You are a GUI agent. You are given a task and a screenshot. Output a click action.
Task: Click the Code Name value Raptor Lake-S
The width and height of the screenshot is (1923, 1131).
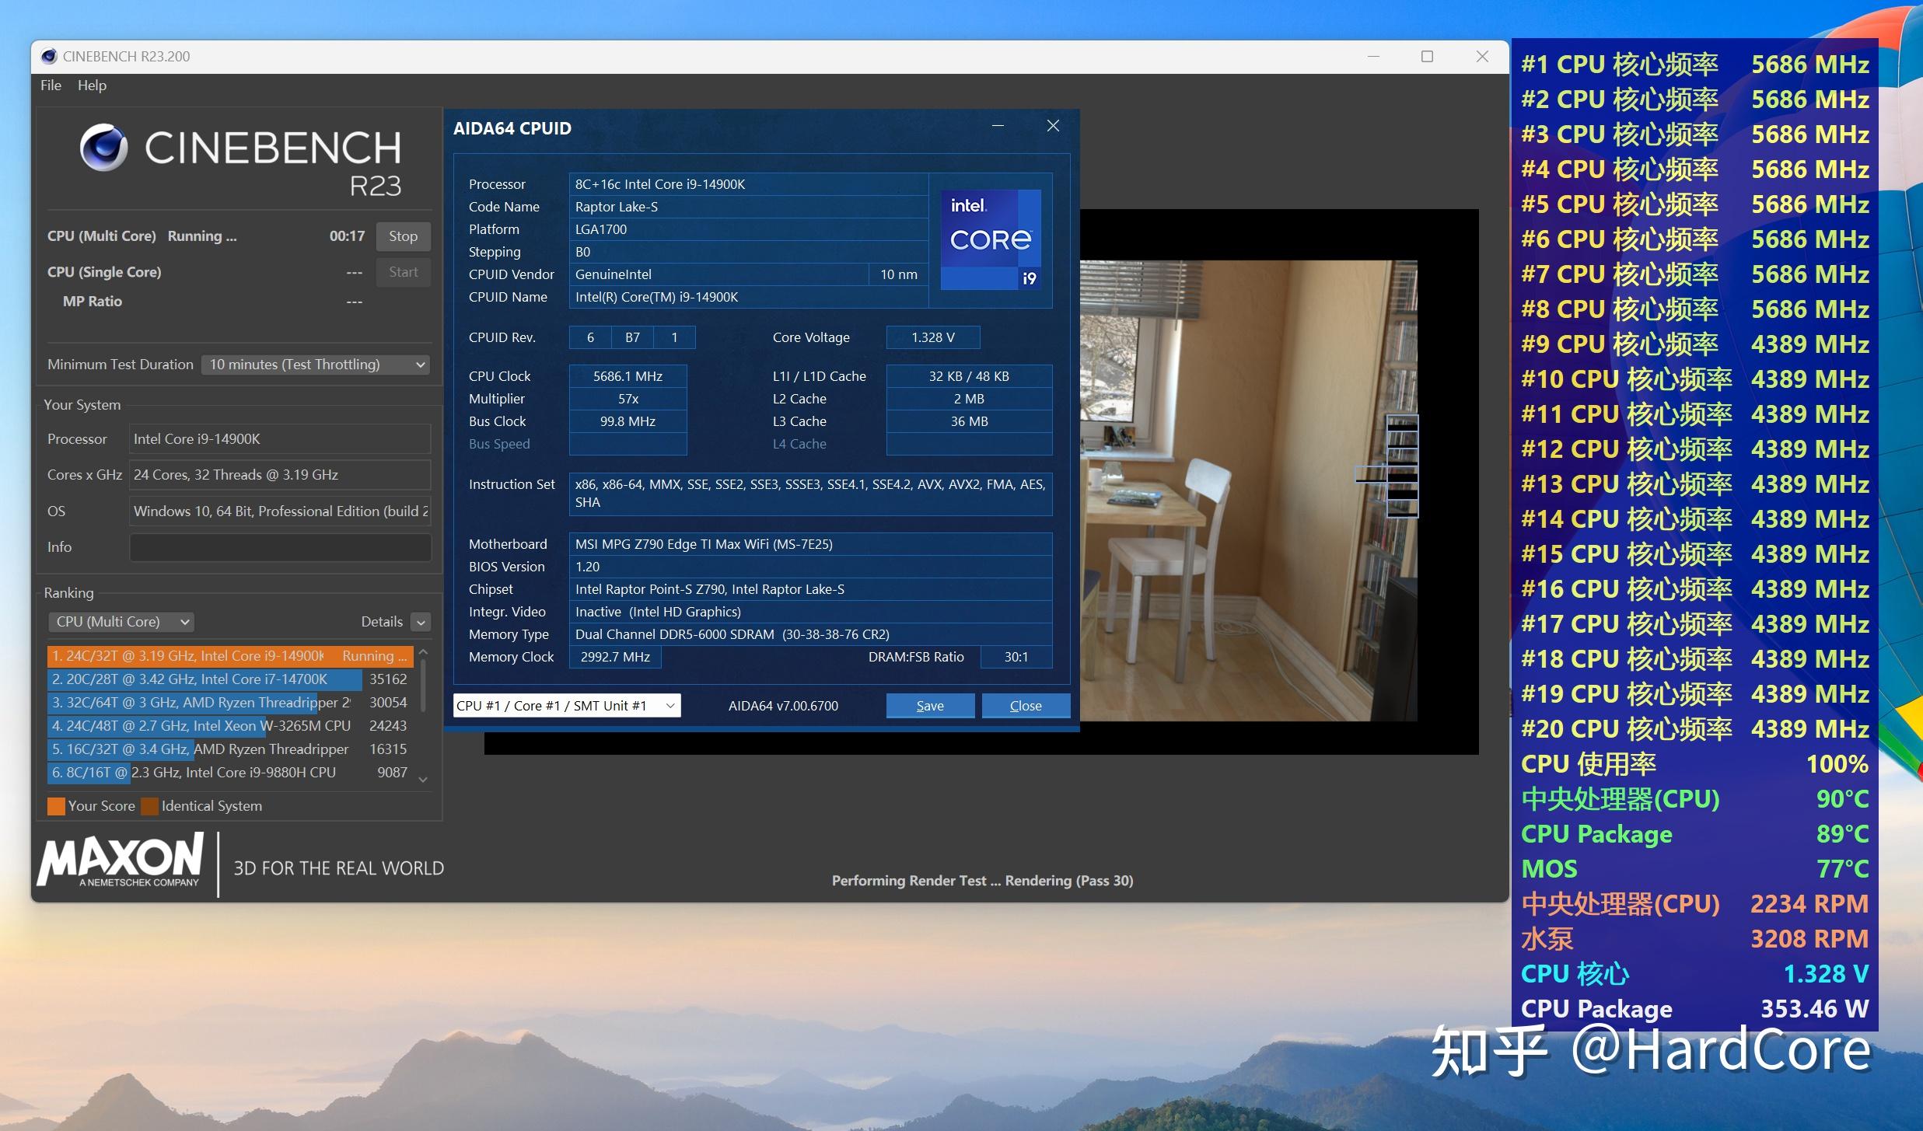(x=749, y=207)
